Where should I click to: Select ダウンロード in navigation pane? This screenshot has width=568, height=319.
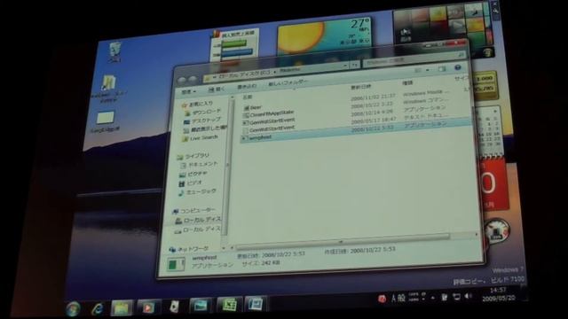coord(203,113)
